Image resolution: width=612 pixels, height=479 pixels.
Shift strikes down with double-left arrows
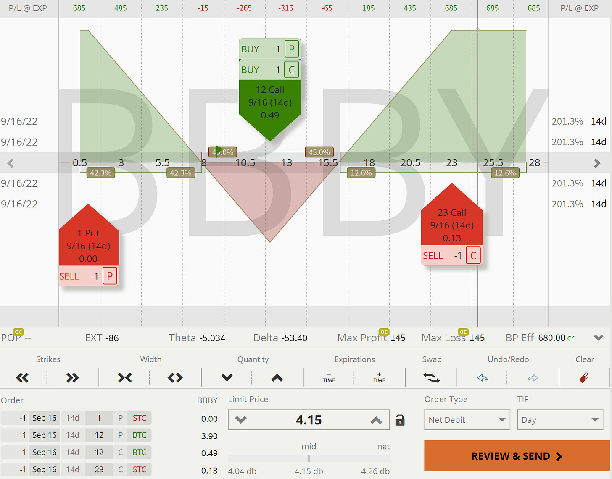click(22, 378)
